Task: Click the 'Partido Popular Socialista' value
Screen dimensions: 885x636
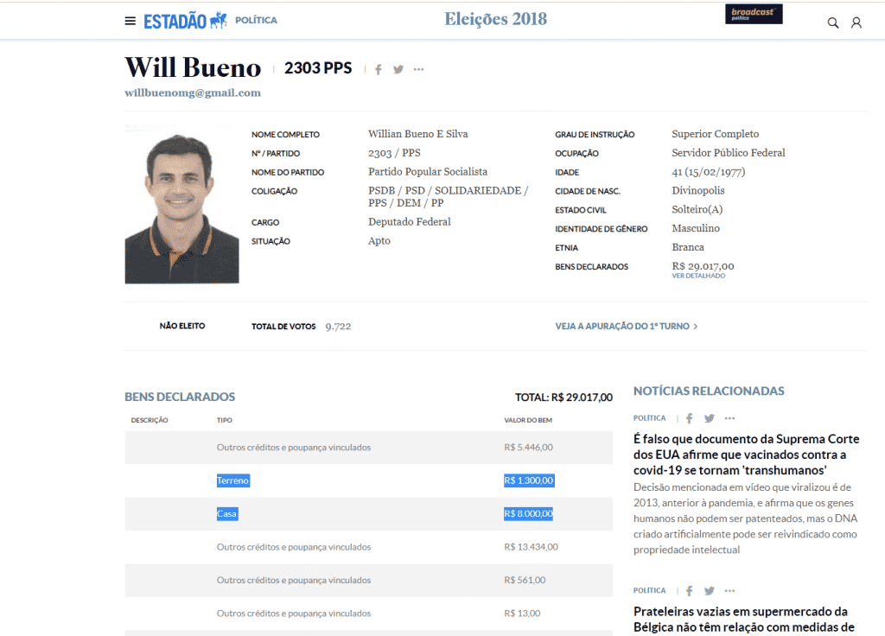Action: (428, 172)
